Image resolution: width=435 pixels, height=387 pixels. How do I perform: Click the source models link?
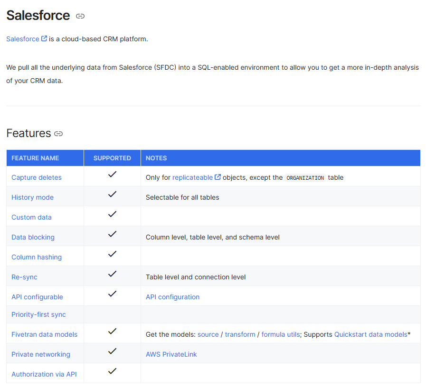(208, 334)
